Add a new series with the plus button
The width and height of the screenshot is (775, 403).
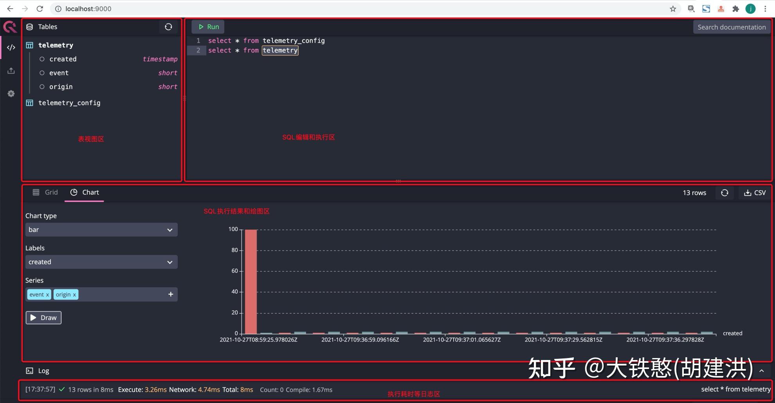170,294
